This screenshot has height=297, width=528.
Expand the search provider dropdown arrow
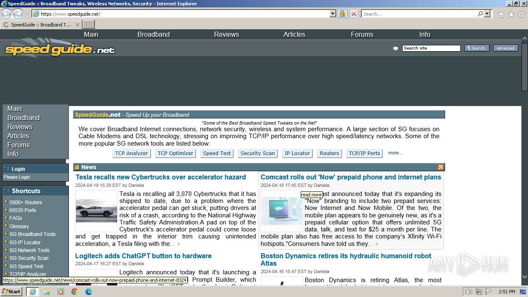coord(487,14)
